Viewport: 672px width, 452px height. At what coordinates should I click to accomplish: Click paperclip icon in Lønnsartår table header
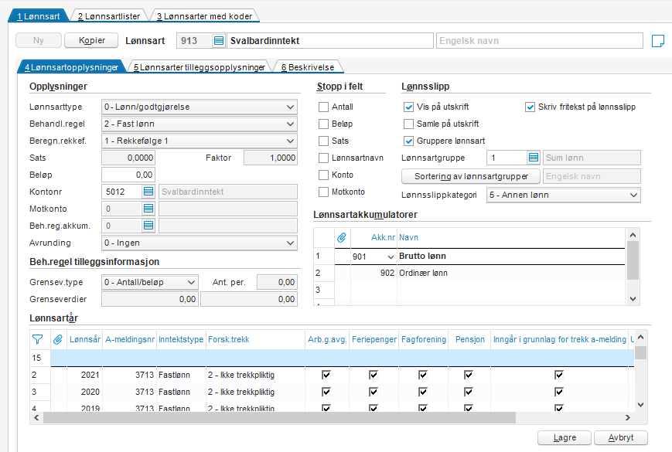(58, 339)
